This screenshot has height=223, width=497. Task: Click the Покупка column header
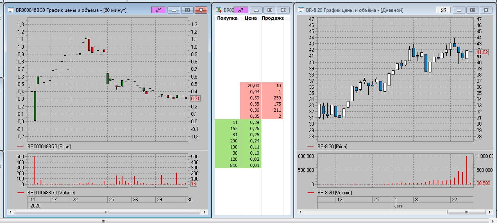227,18
